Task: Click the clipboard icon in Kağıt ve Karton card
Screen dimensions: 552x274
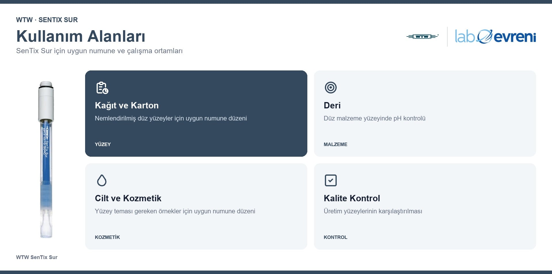Action: [102, 88]
